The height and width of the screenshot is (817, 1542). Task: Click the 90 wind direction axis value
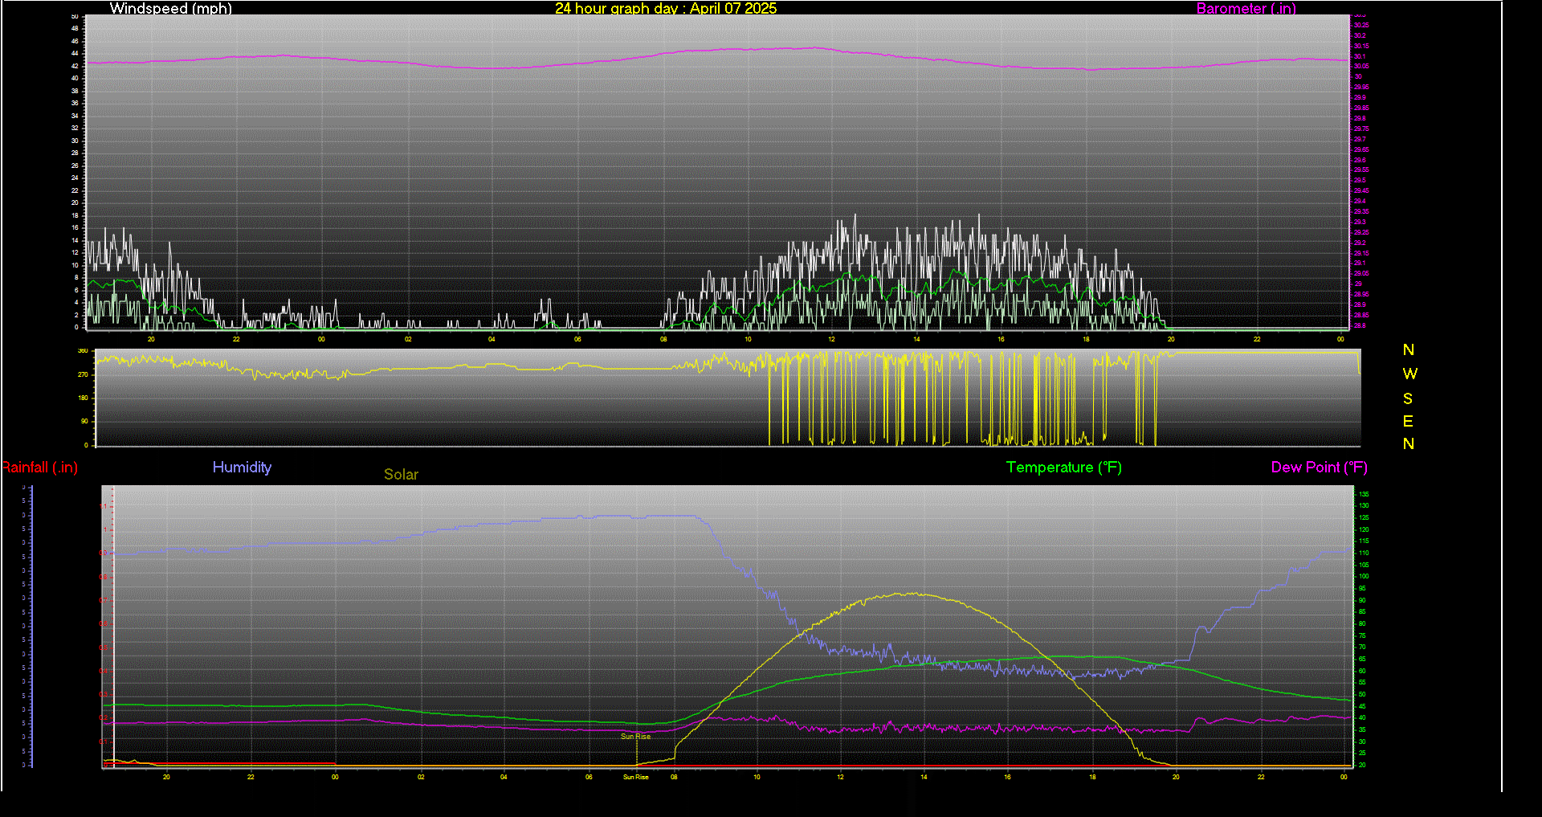tap(84, 422)
